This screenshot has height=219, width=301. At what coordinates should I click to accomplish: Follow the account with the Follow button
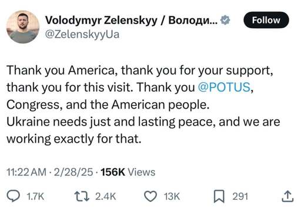pos(266,20)
